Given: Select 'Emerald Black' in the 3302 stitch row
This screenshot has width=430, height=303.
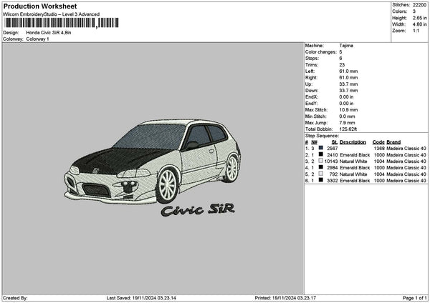Looking at the screenshot, I should click(x=355, y=181).
